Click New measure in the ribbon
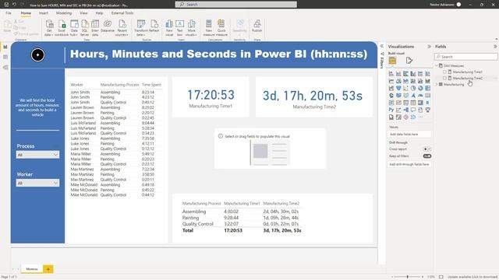 point(209,28)
